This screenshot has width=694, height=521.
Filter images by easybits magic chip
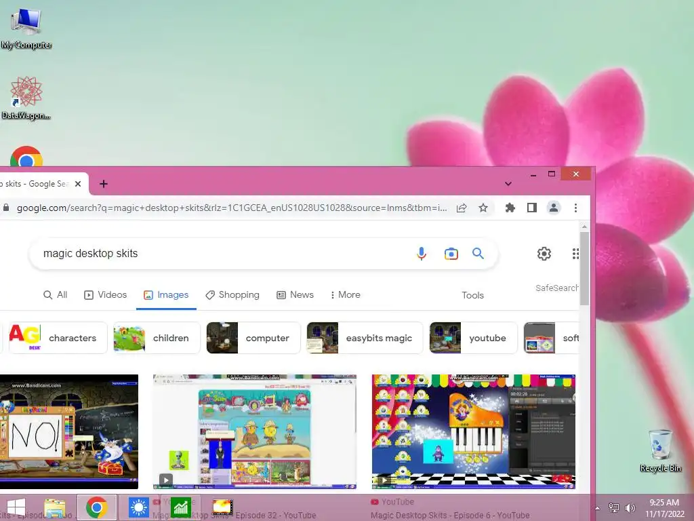[365, 338]
